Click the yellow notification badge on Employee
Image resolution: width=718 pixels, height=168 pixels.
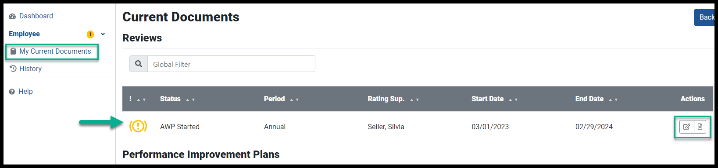point(90,34)
